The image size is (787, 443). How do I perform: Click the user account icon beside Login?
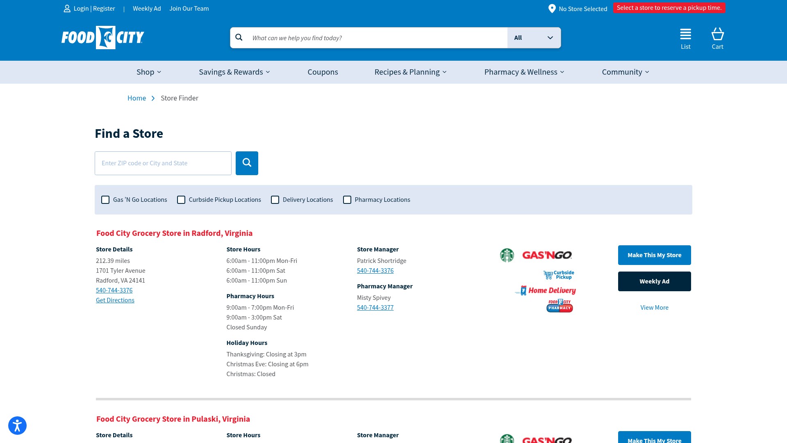[67, 9]
